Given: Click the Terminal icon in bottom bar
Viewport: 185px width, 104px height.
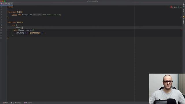Looking at the screenshot, I should (25, 103).
